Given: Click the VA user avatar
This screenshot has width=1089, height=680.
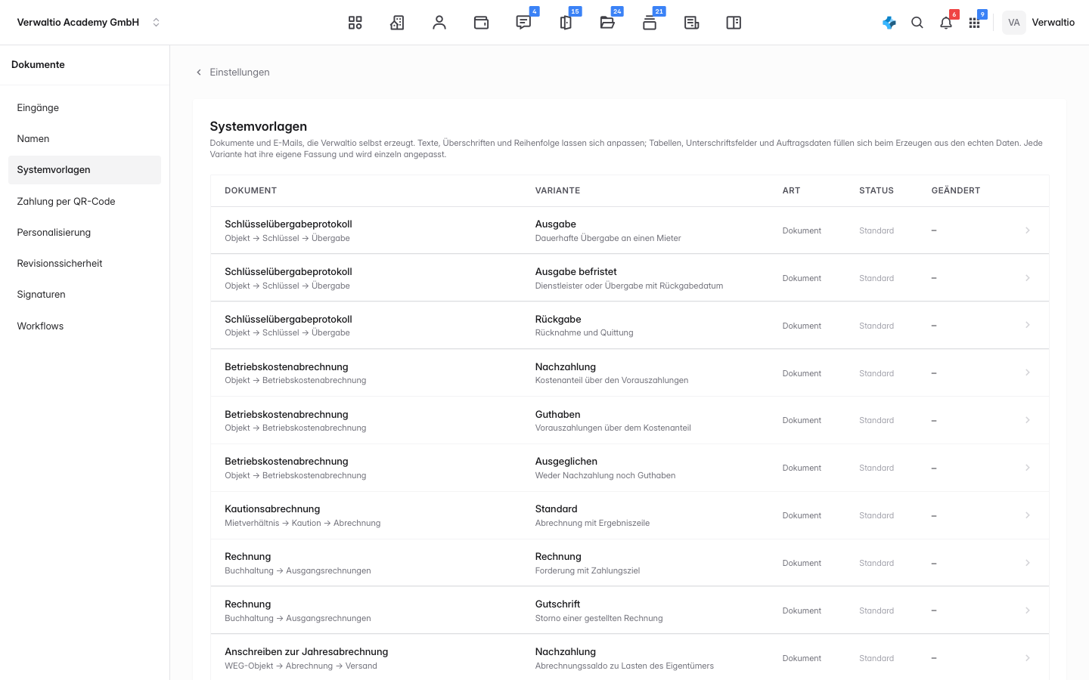Looking at the screenshot, I should point(1014,23).
